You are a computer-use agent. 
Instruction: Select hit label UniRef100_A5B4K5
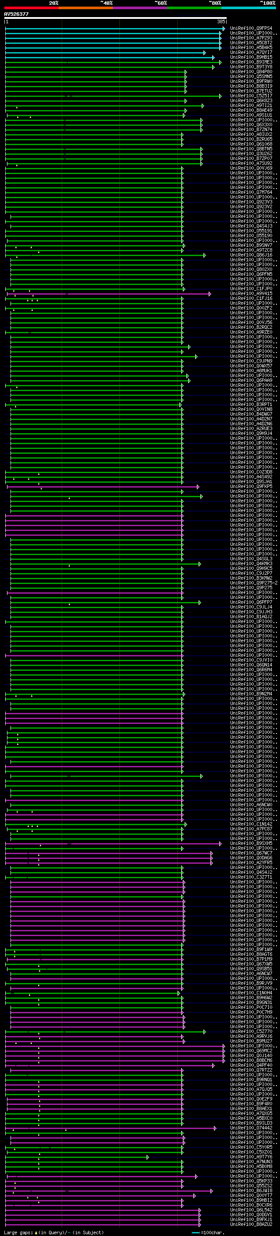tap(251, 47)
